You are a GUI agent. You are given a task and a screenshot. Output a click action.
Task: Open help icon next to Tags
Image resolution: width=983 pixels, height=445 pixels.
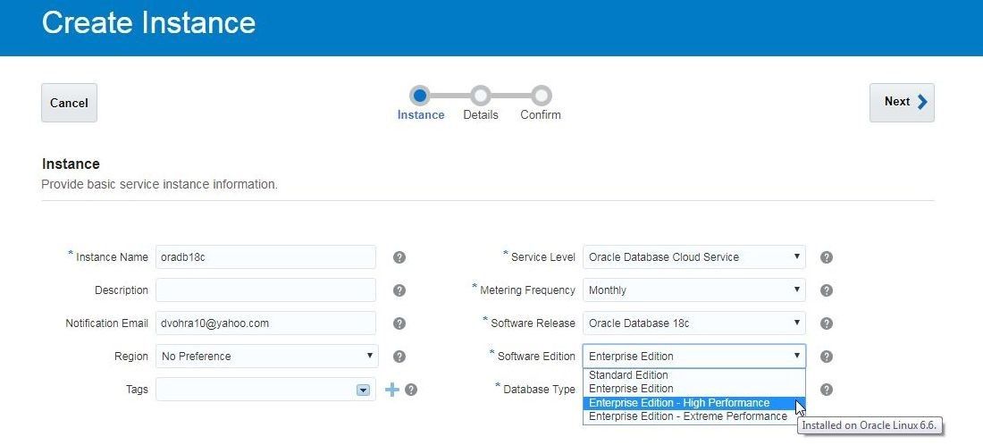pos(411,390)
